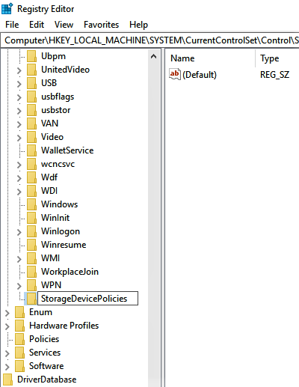299x387 pixels.
Task: Click the REG_SZ type cell
Action: pos(274,75)
